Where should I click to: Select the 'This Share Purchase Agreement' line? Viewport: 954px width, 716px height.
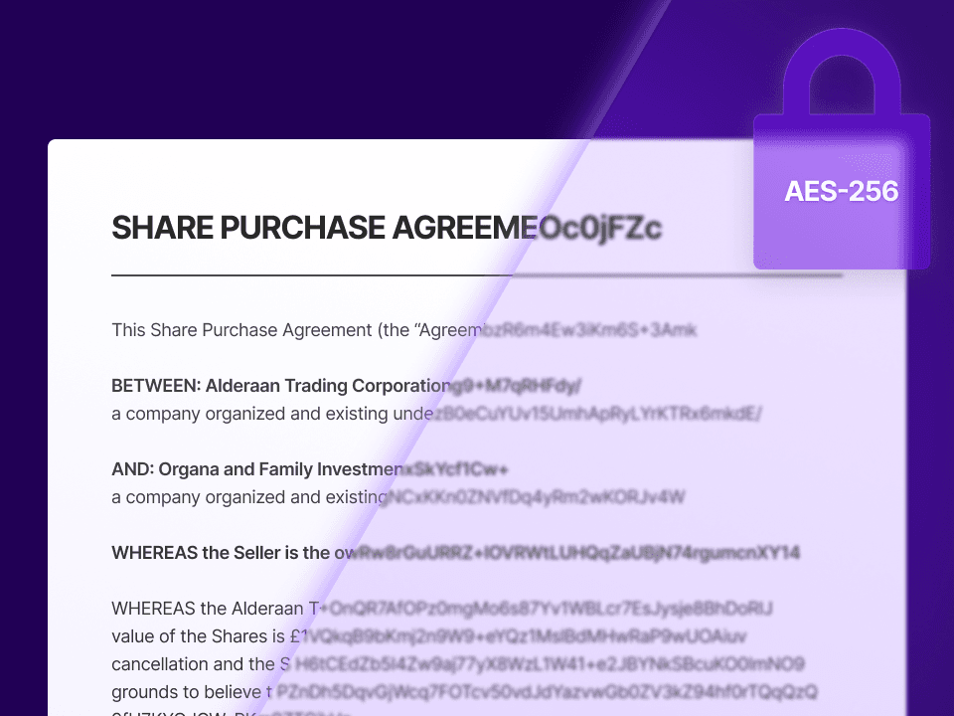click(293, 329)
